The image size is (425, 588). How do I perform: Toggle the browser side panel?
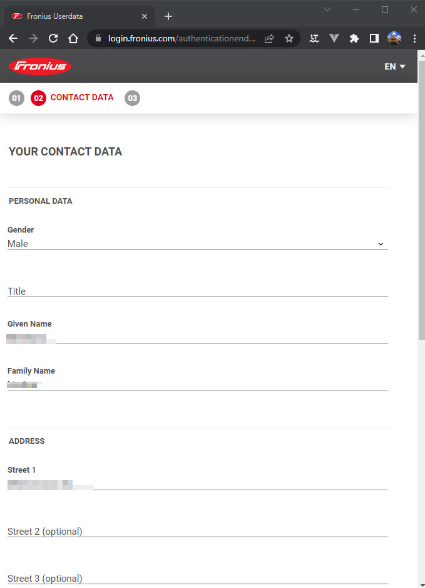coord(374,38)
